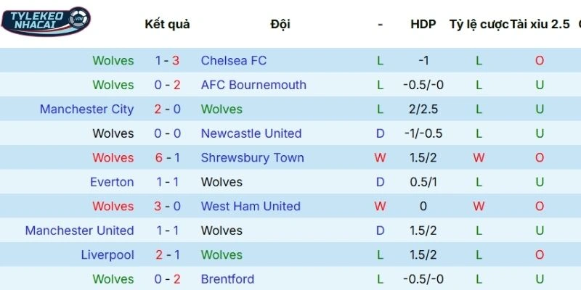The height and width of the screenshot is (290, 581).
Task: Open the Newcastle United team link
Action: point(251,133)
